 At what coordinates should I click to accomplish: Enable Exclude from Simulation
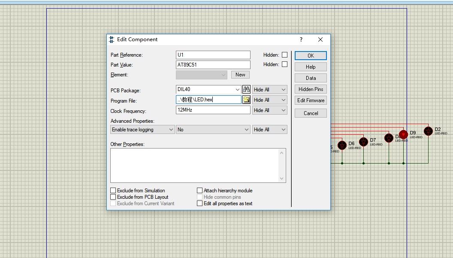(113, 190)
